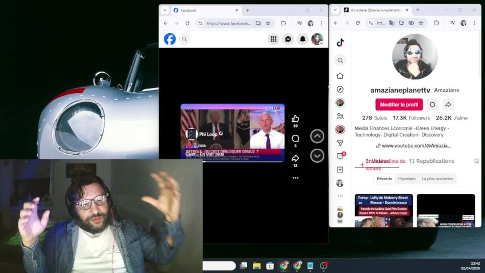485x273 pixels.
Task: Open extensions in Facebook browser window
Action: point(283,23)
